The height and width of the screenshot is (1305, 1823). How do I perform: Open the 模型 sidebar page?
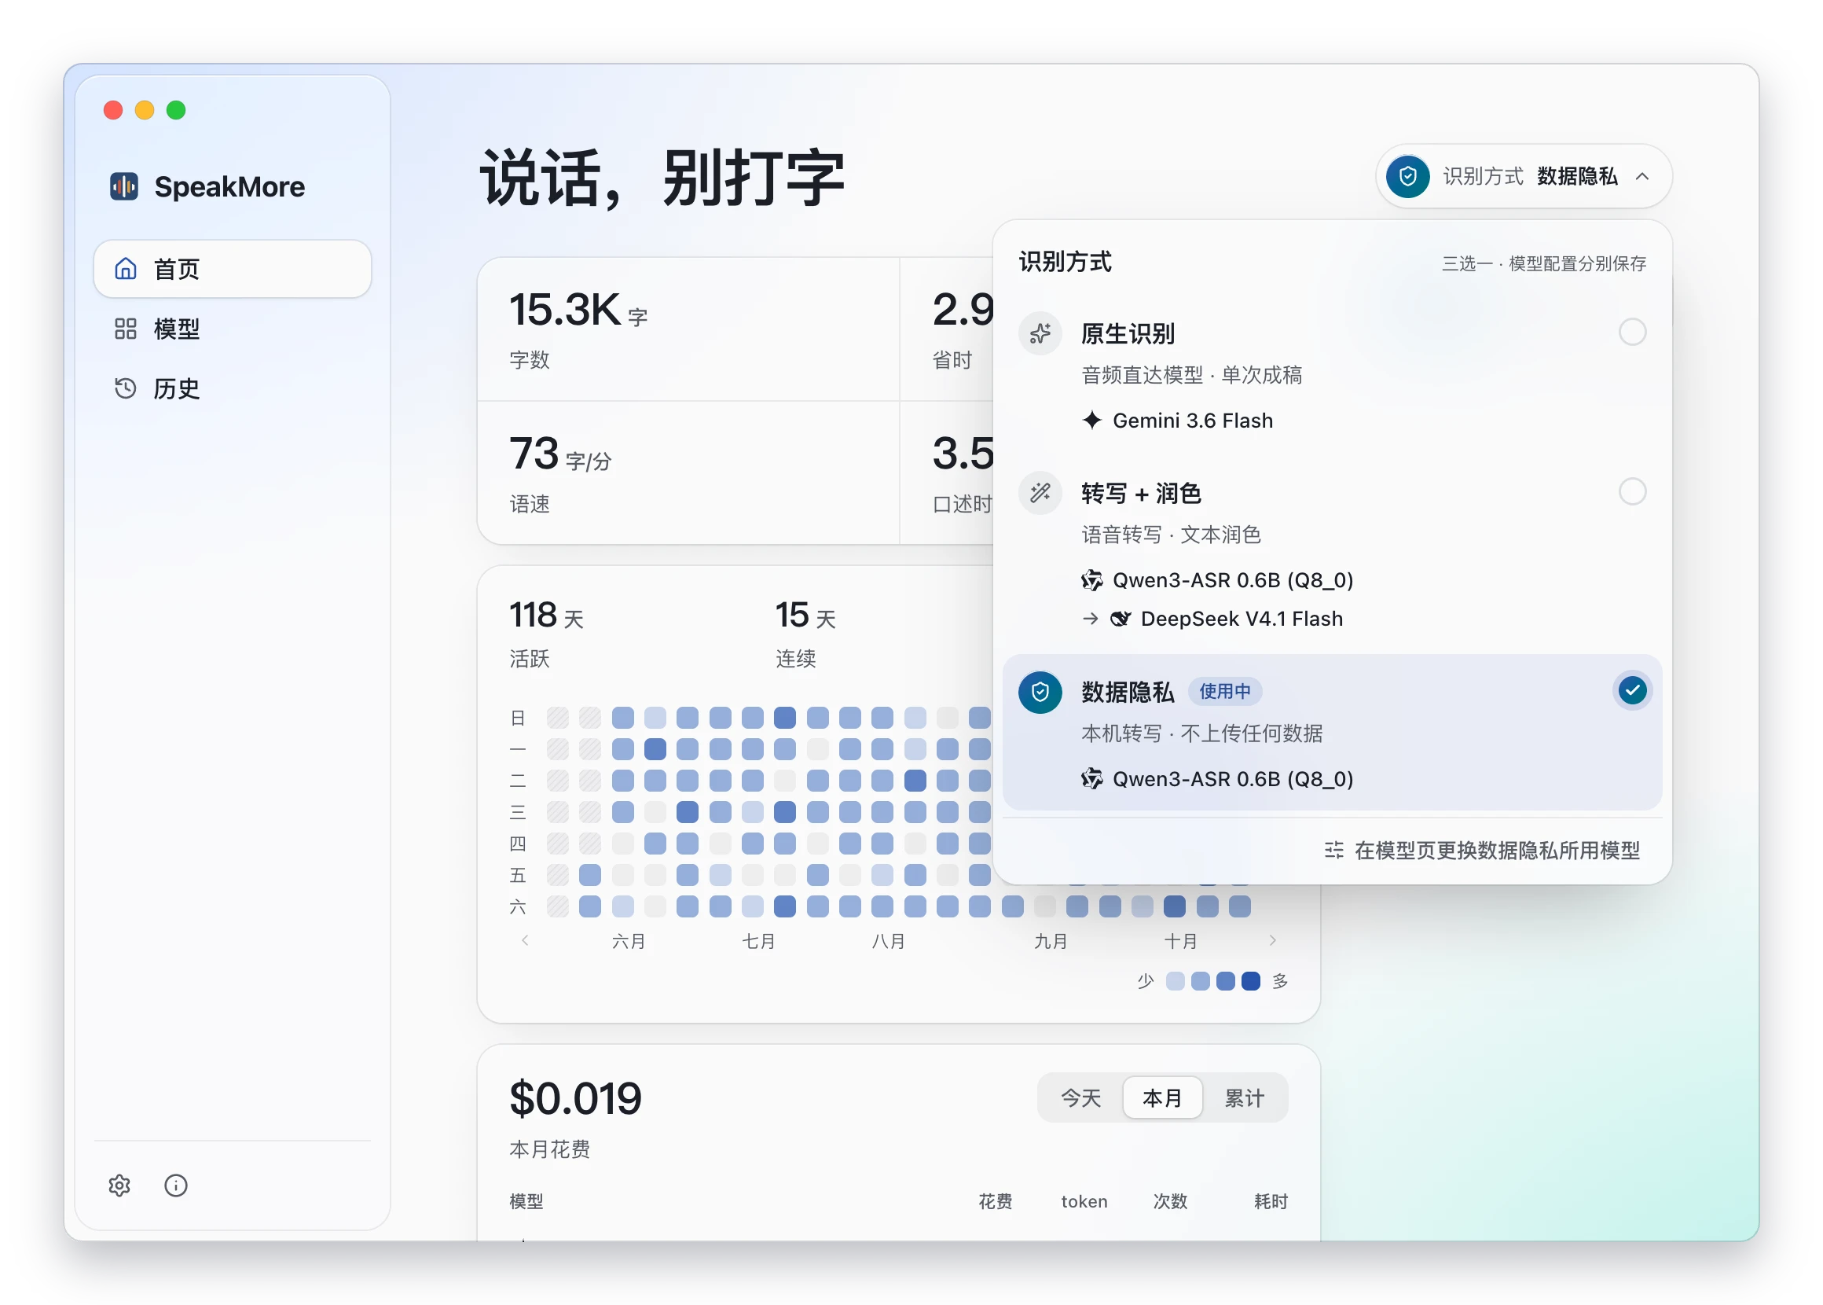232,329
